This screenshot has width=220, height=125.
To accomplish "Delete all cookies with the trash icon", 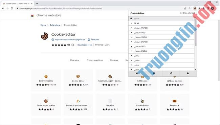I will point(154,73).
